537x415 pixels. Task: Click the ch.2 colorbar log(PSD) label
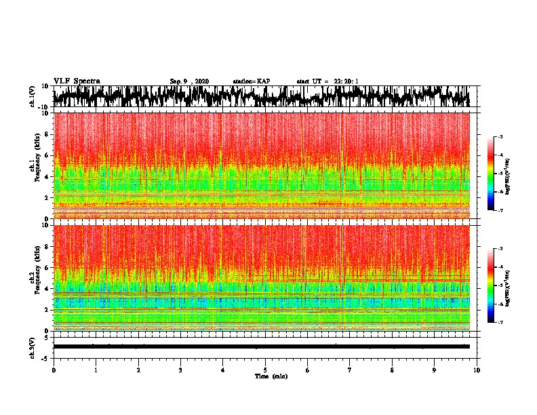click(x=508, y=288)
